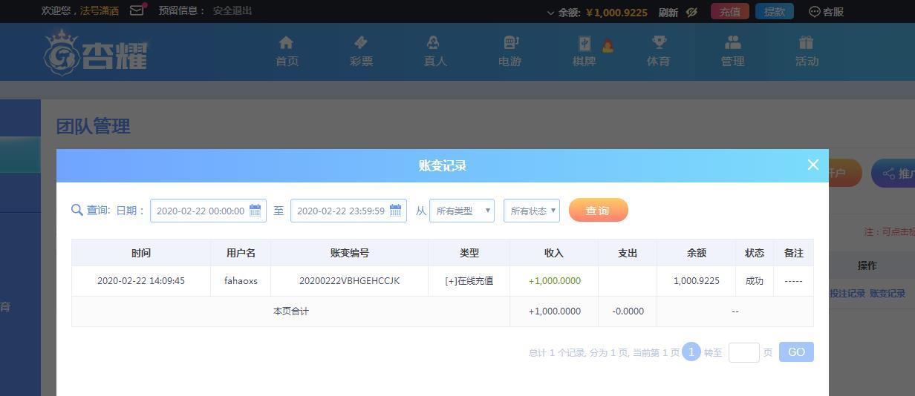This screenshot has height=396, width=915.
Task: Expand the balance chevron next to 余额
Action: click(x=550, y=13)
